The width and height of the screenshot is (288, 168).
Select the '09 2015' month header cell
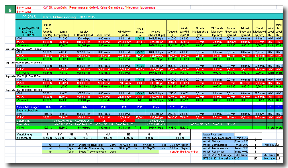tap(29, 17)
